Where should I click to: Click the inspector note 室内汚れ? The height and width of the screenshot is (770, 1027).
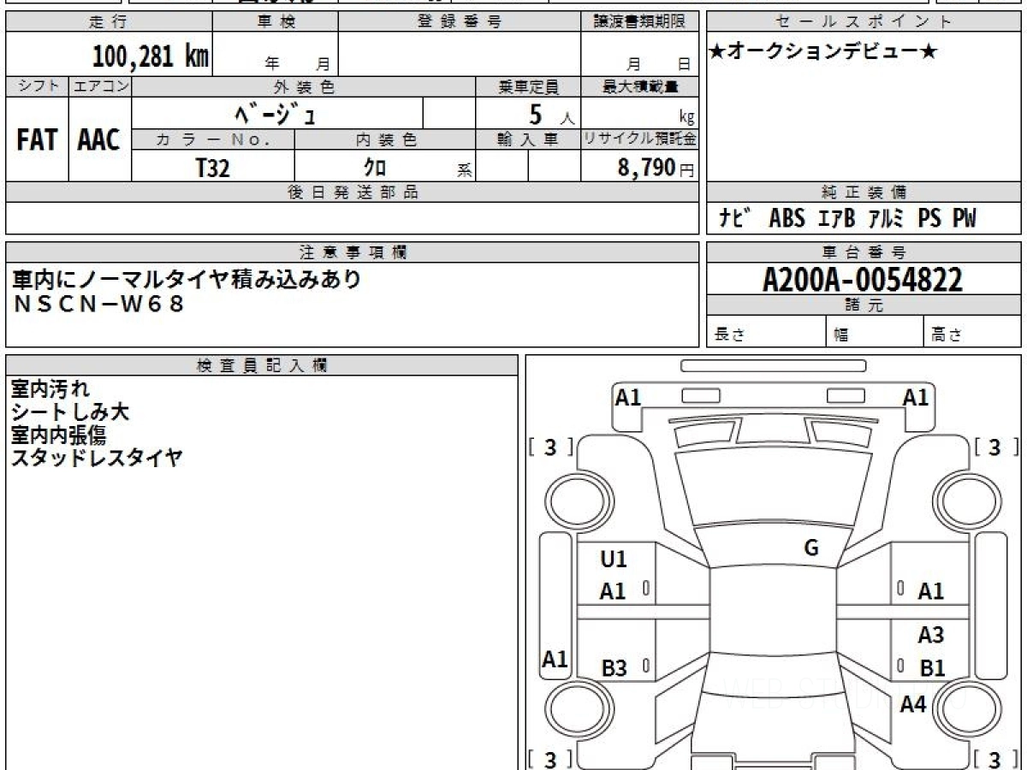50,389
